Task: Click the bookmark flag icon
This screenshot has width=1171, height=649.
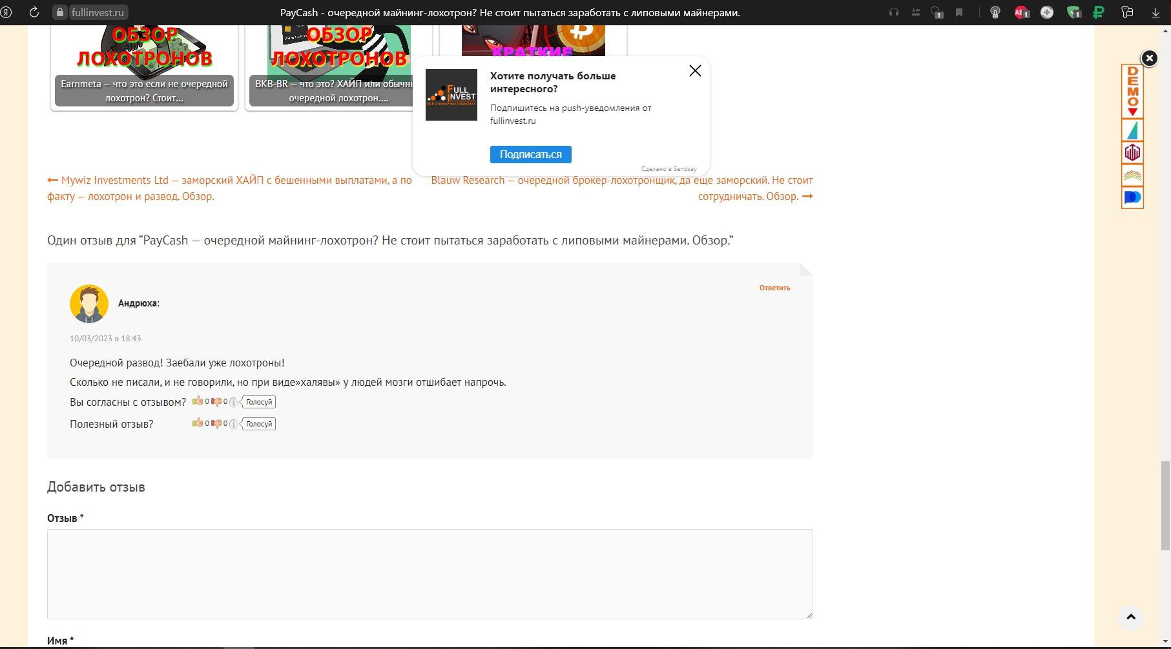Action: tap(959, 12)
